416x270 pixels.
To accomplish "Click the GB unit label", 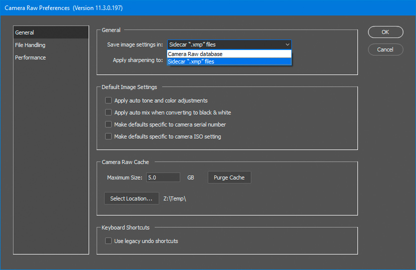I will 191,177.
